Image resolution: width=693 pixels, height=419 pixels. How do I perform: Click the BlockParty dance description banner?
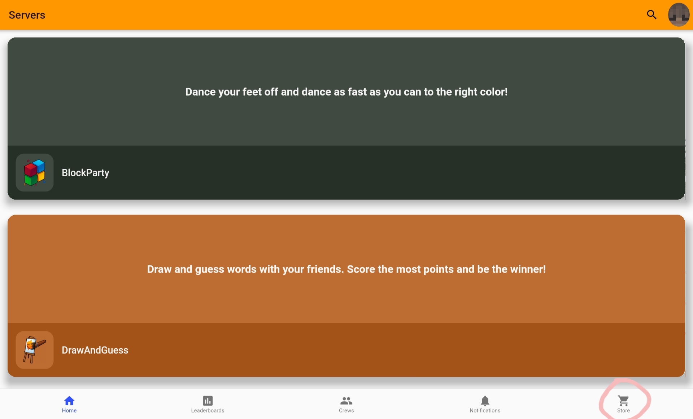click(x=346, y=92)
